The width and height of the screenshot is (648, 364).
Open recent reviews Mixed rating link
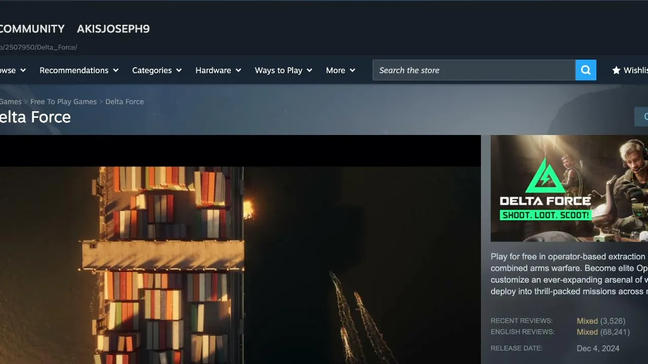pos(587,321)
